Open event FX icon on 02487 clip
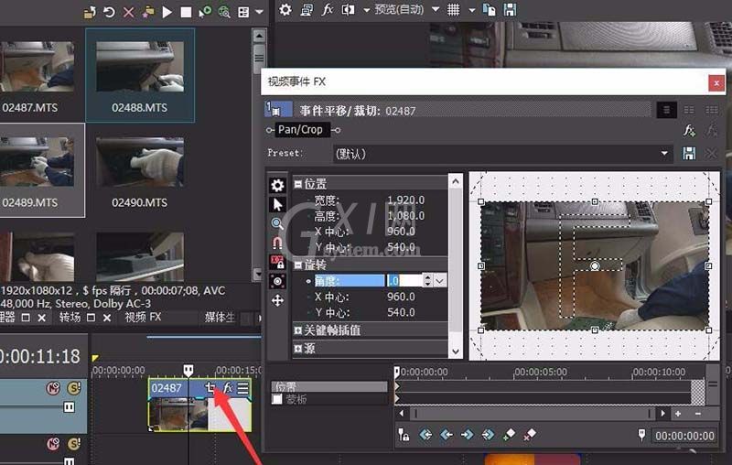The height and width of the screenshot is (465, 732). pyautogui.click(x=228, y=387)
